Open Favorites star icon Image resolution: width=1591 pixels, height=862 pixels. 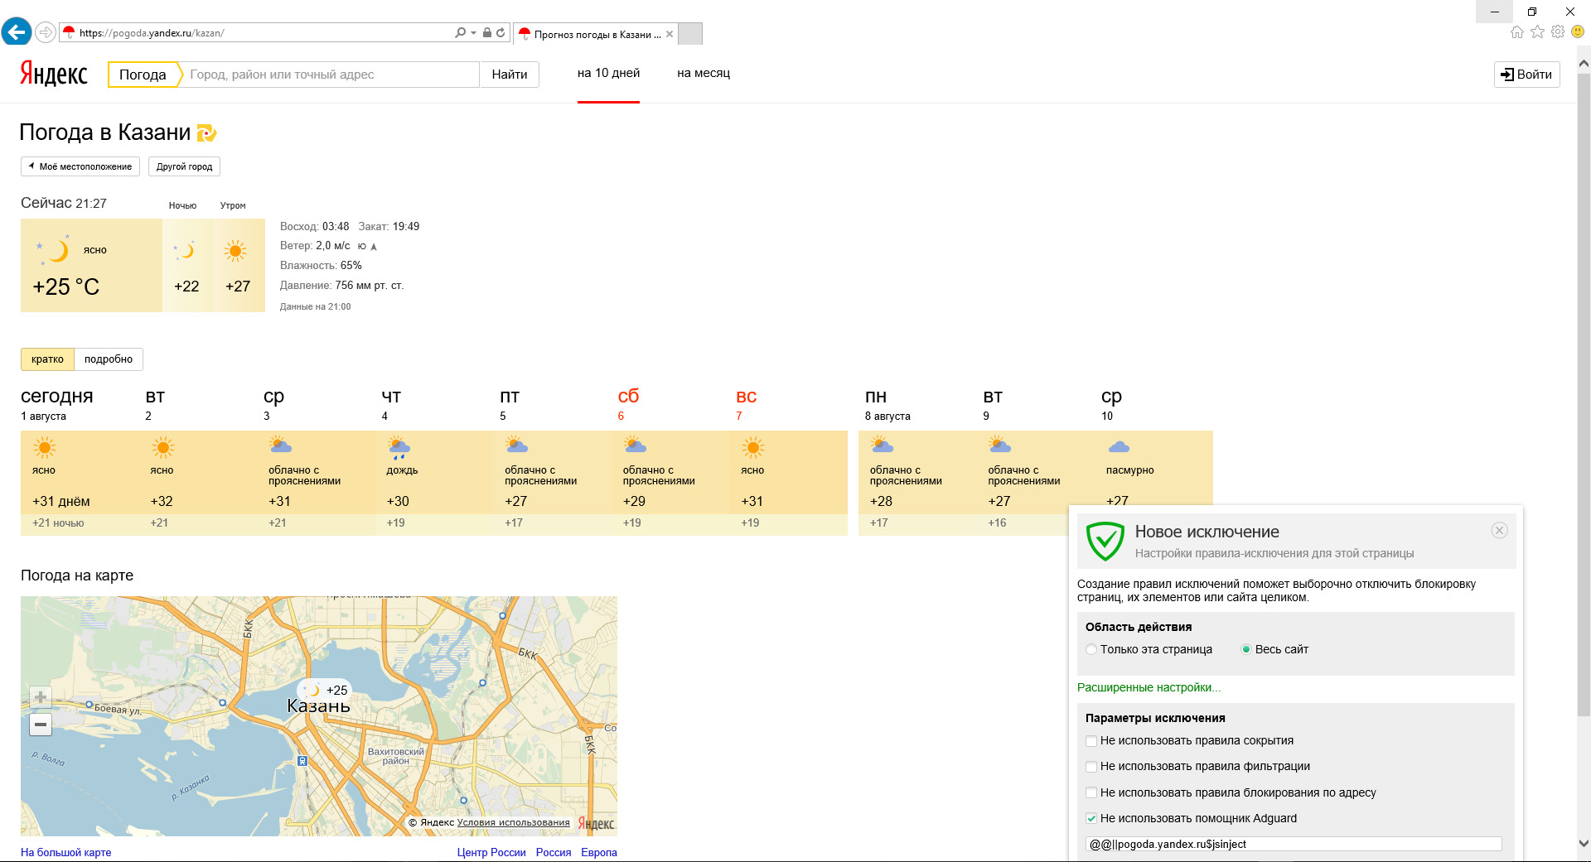[1538, 31]
